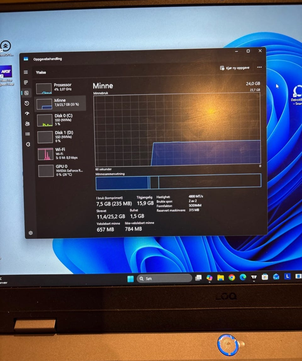Screen dimensions: 302x361
Task: Open the Need for Speed Heat desktop shortcut
Action: point(6,76)
